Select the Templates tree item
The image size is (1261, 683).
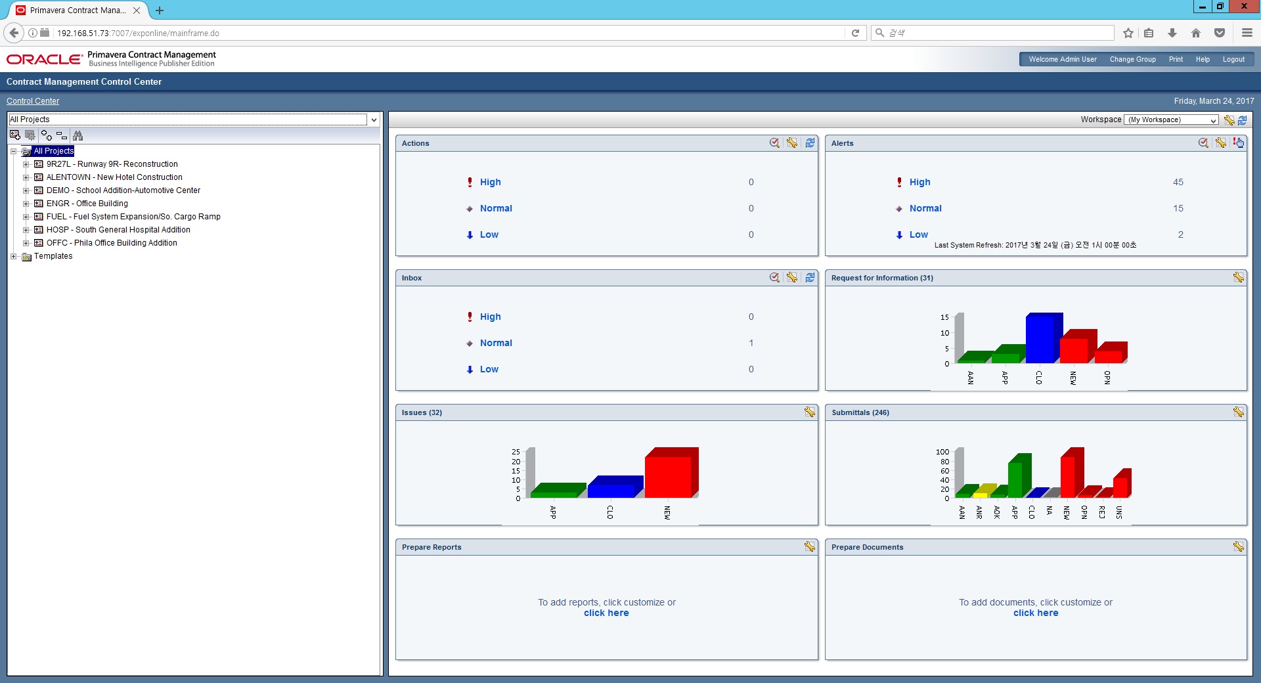point(53,256)
